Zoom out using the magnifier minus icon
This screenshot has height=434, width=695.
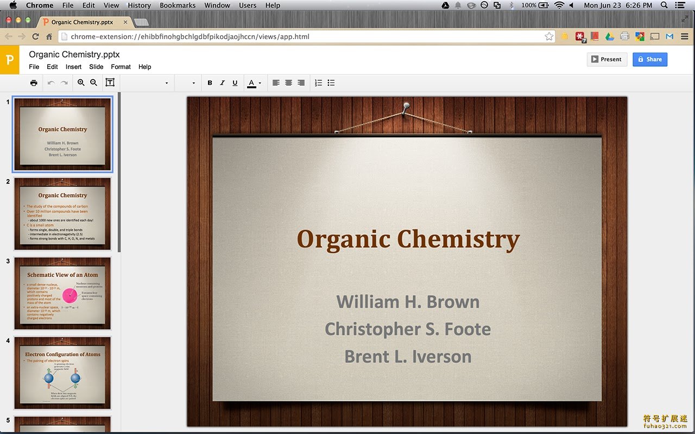pyautogui.click(x=93, y=82)
